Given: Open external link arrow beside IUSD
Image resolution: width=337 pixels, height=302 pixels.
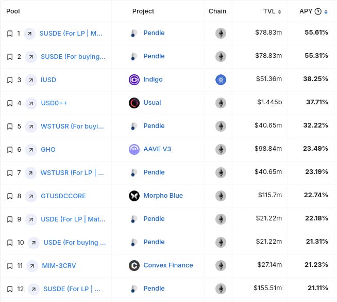Looking at the screenshot, I should (31, 80).
